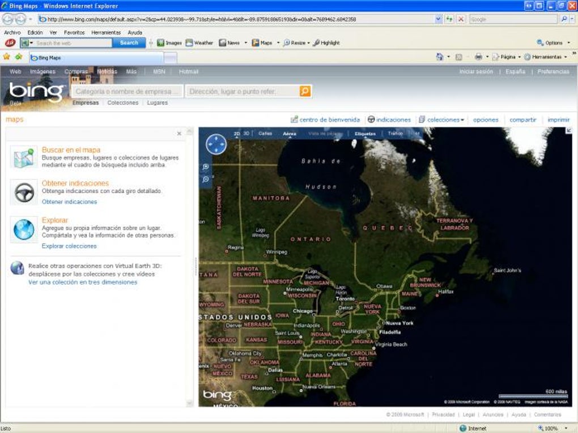
Task: Click the Iniciar sesión link
Action: point(476,71)
